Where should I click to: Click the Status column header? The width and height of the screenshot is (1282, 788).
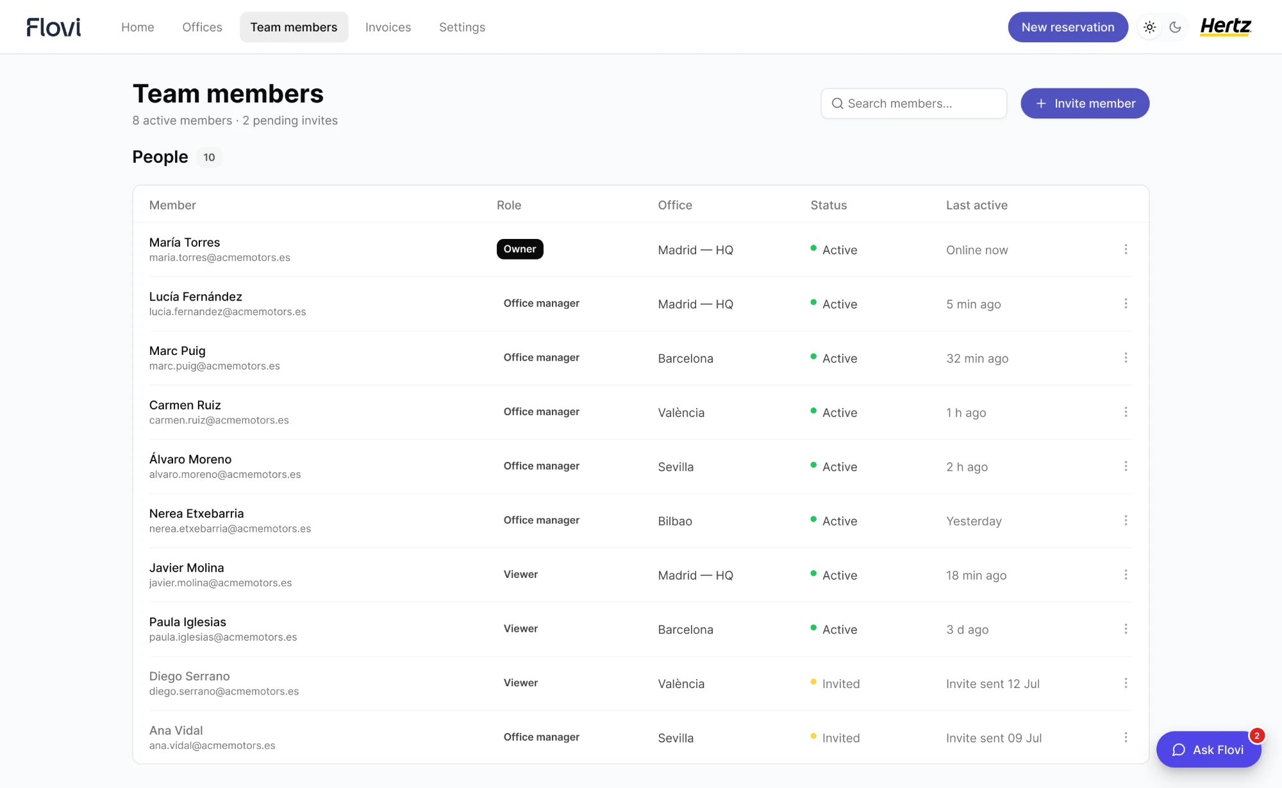click(829, 205)
